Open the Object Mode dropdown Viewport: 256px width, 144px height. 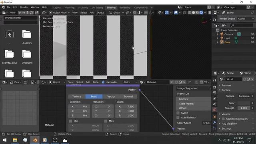(x=60, y=12)
